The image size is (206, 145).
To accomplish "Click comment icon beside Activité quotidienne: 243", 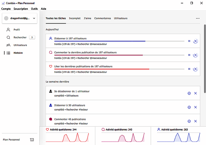I will [103, 129].
